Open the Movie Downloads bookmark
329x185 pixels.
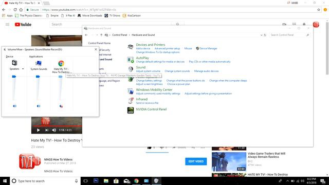point(90,15)
